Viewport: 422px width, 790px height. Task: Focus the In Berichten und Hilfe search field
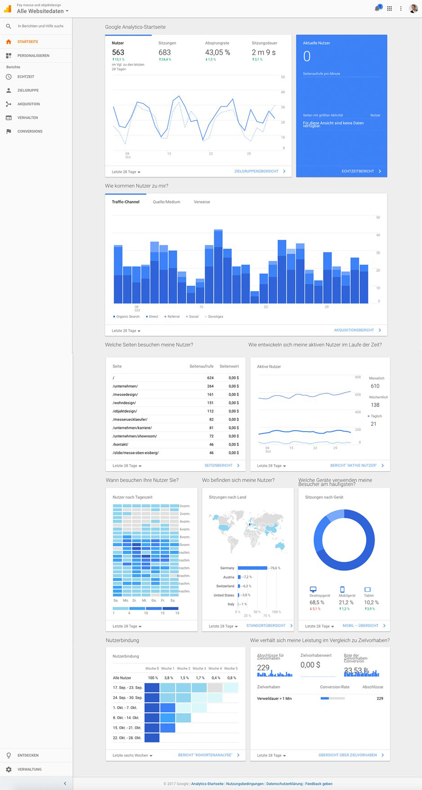41,26
